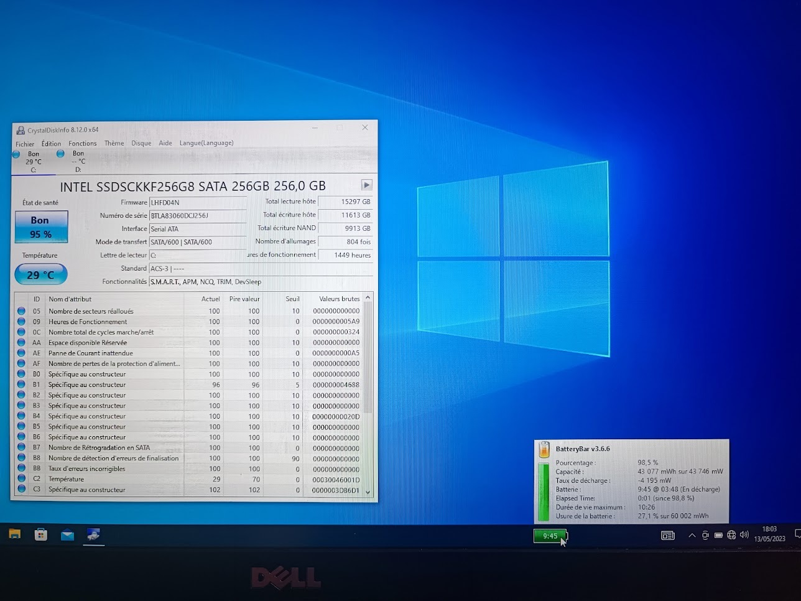The image size is (801, 601).
Task: Click the status orb for attribute B2
Action: pyautogui.click(x=21, y=396)
